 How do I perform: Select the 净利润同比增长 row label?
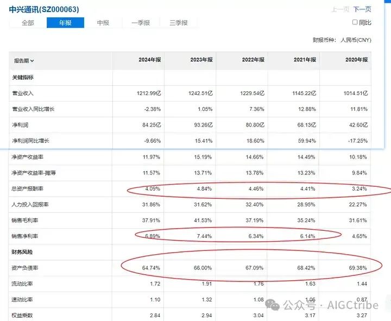pyautogui.click(x=30, y=141)
